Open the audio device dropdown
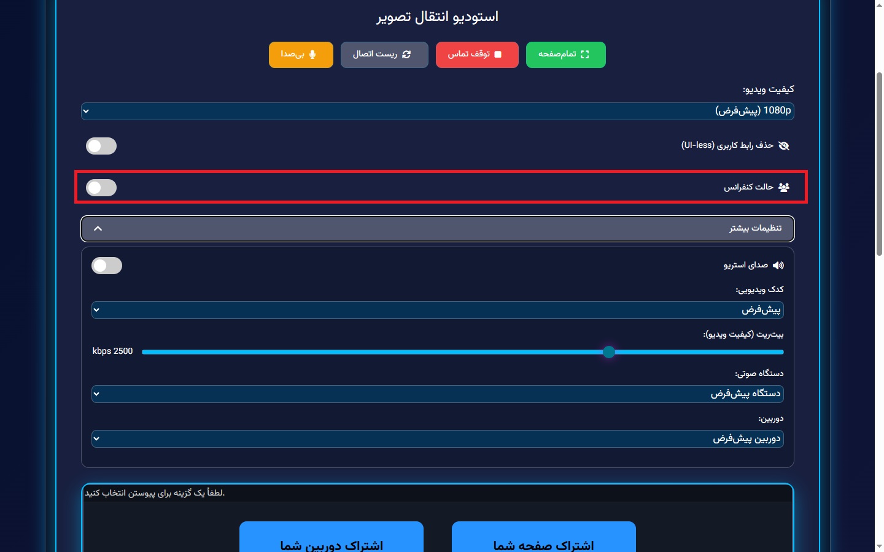The width and height of the screenshot is (884, 552). click(437, 394)
